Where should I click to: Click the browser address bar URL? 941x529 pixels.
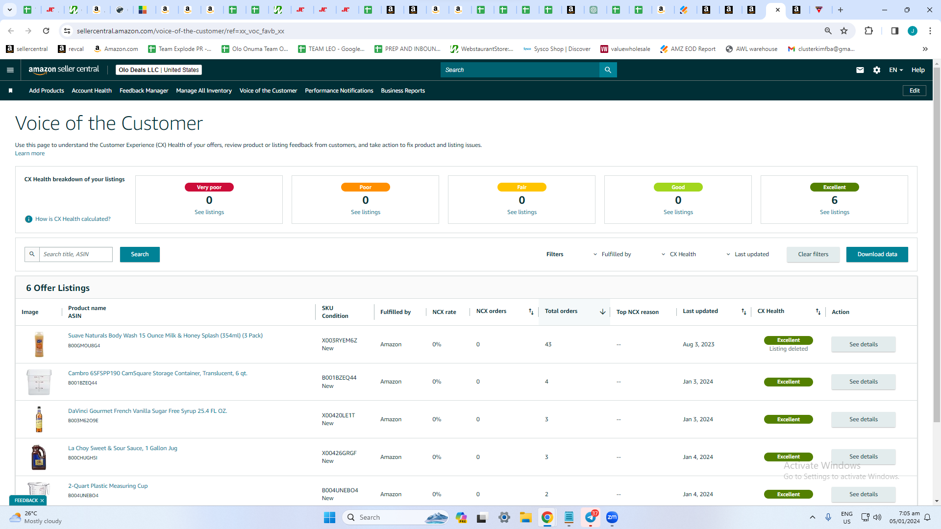coord(180,31)
